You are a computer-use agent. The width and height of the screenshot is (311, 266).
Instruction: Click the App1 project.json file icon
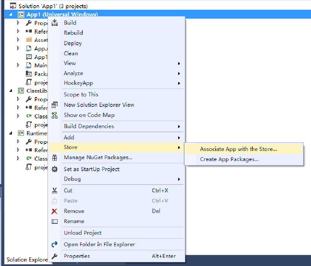point(29,82)
